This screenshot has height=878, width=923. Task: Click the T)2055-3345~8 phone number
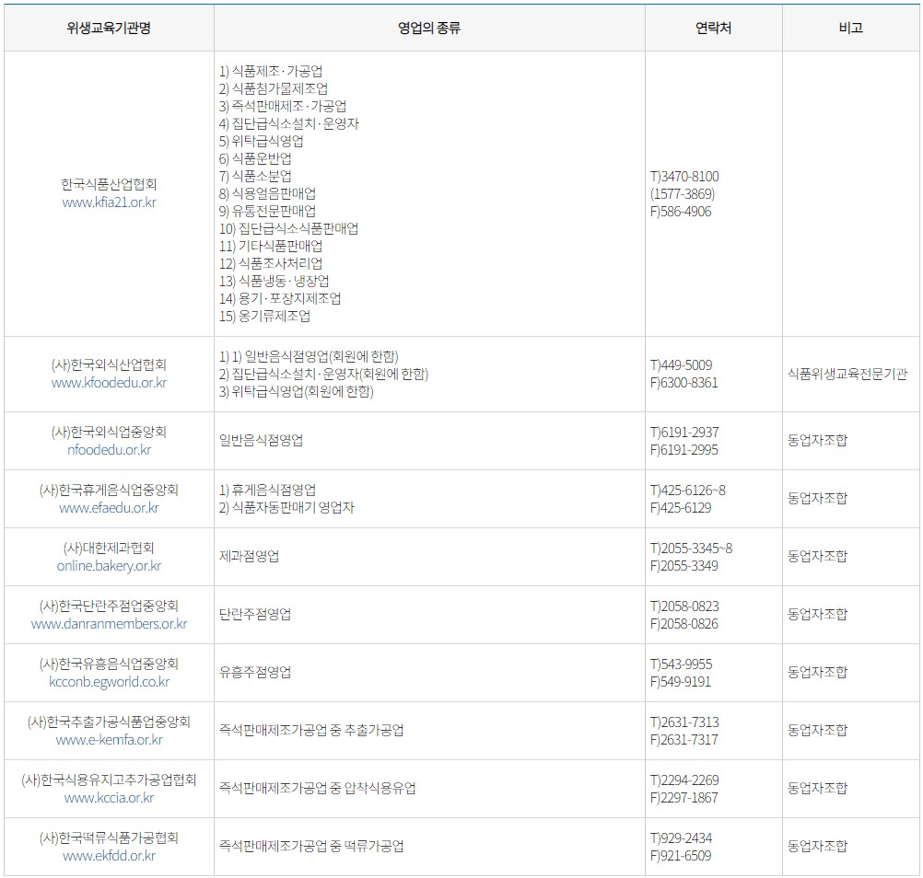691,549
